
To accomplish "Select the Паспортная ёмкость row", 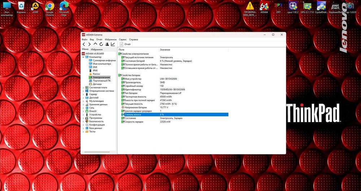I will [174, 97].
